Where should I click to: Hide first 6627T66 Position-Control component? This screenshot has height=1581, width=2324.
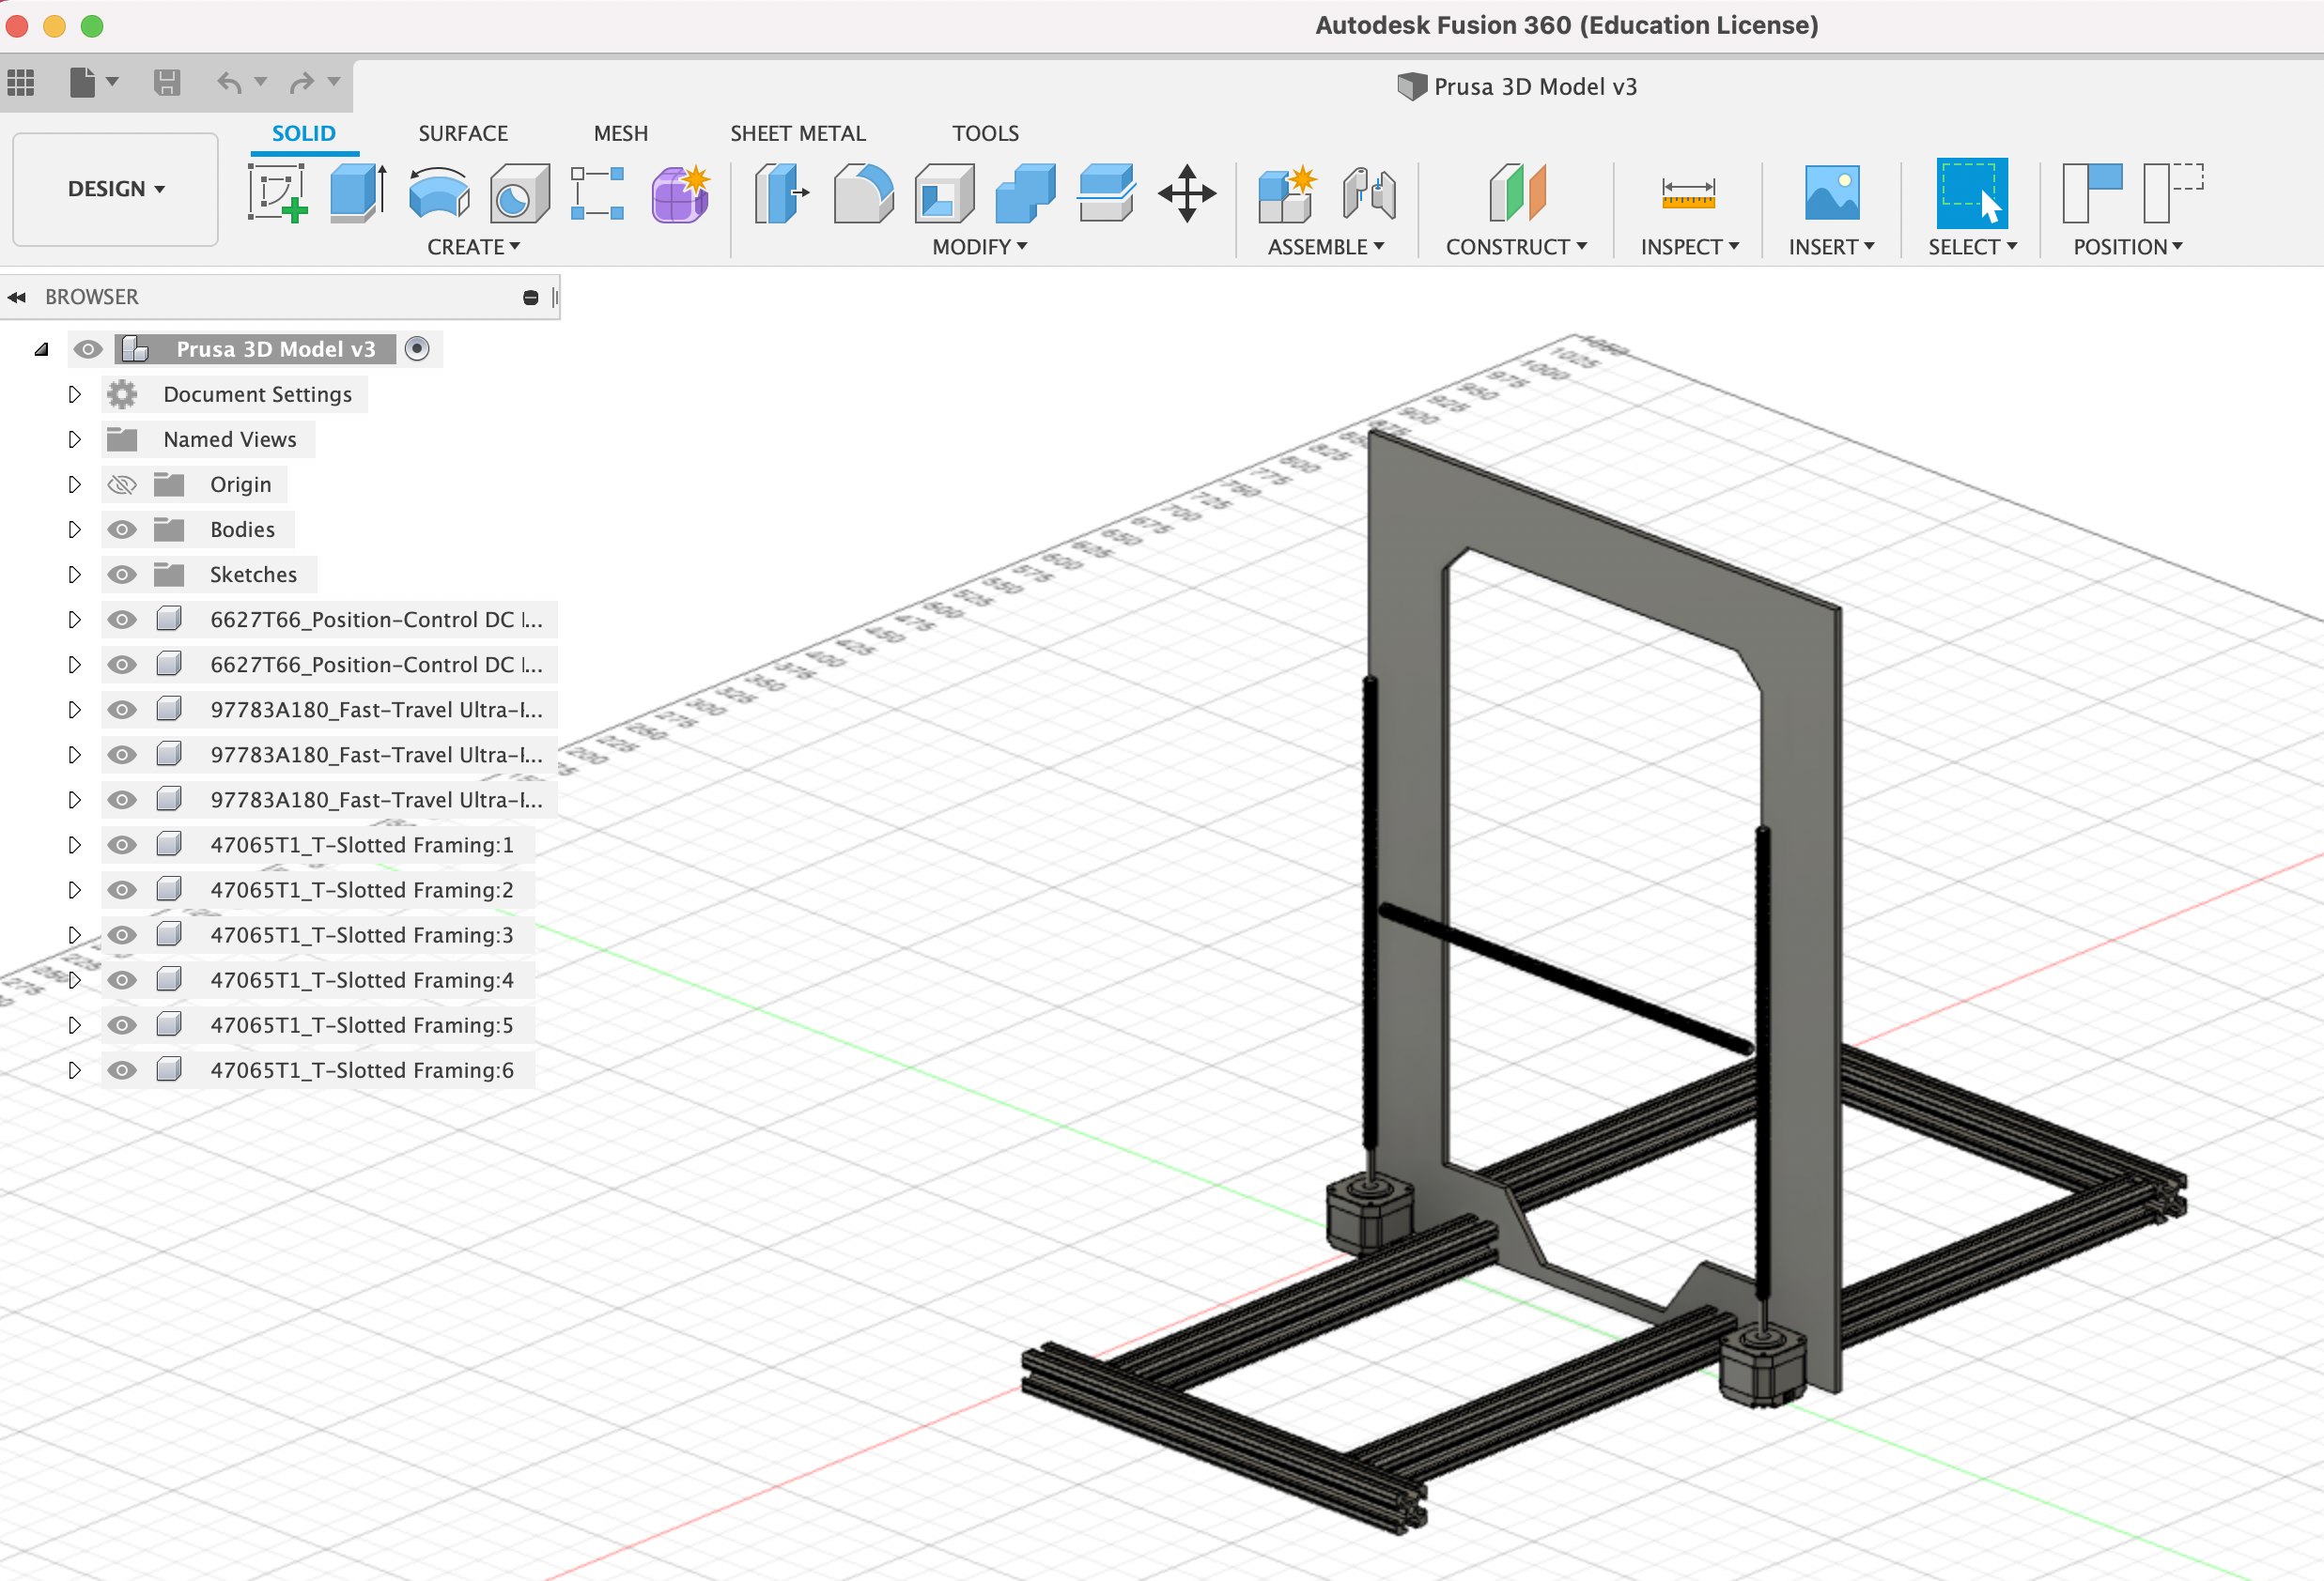pyautogui.click(x=122, y=620)
